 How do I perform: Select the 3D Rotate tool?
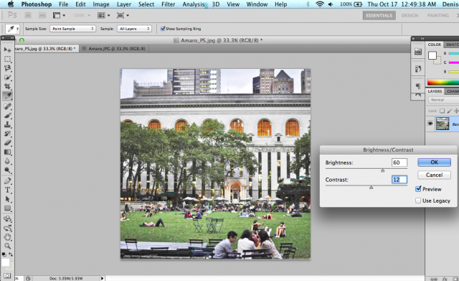[7, 218]
